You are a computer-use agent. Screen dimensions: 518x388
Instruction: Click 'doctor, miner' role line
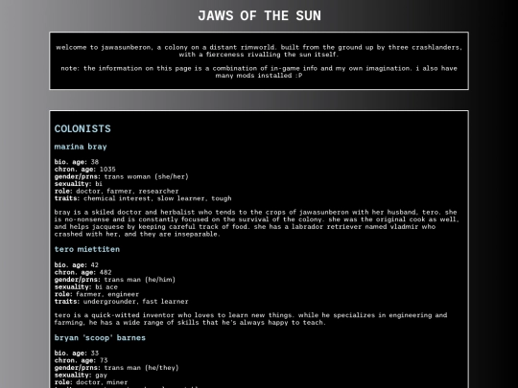coord(91,382)
